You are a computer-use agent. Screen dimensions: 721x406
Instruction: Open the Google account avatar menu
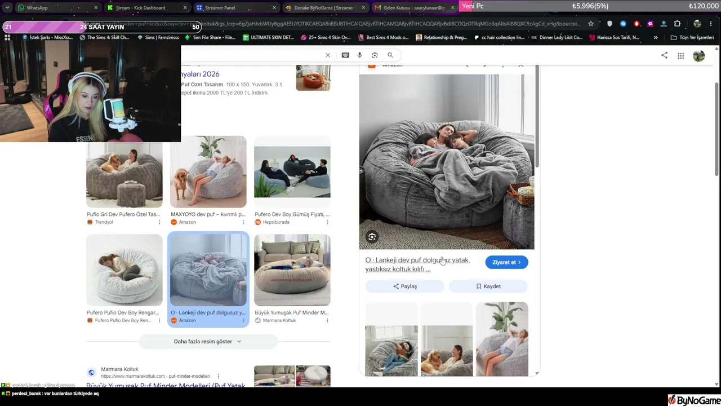coord(699,55)
